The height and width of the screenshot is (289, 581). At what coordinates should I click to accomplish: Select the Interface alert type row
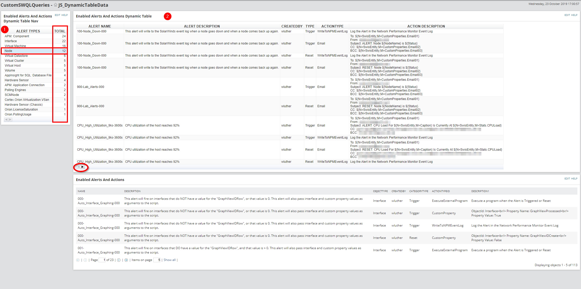click(x=11, y=41)
